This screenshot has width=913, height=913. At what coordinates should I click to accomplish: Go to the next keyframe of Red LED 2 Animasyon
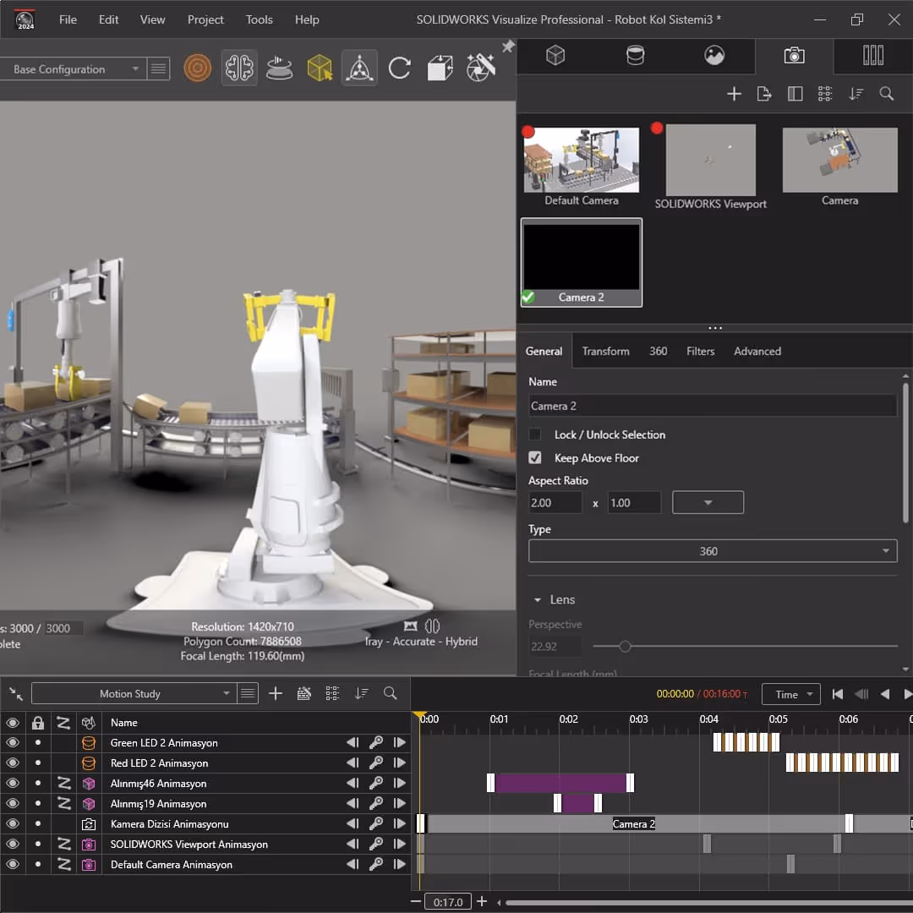tap(399, 763)
